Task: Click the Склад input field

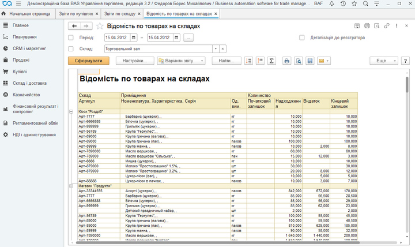Action: click(159, 48)
